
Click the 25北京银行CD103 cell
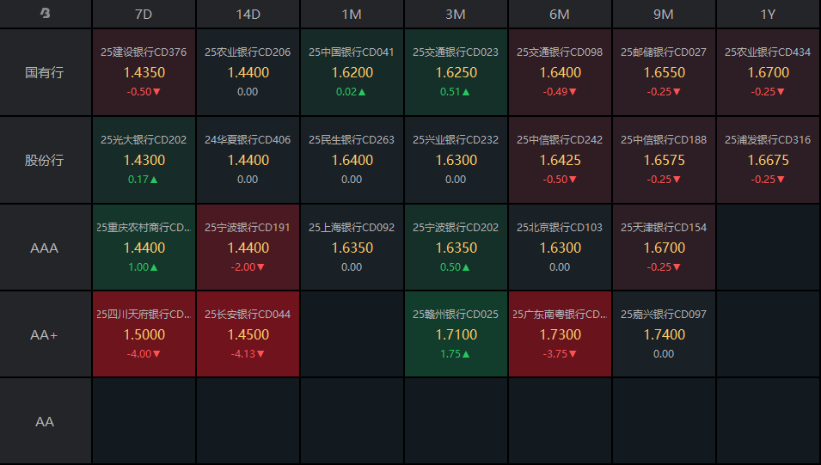tap(560, 248)
